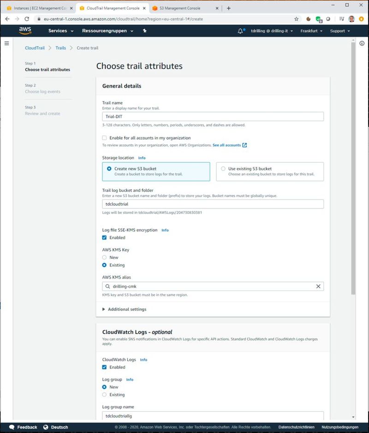369x433 pixels.
Task: Click the browser address bar URL
Action: coord(123,19)
